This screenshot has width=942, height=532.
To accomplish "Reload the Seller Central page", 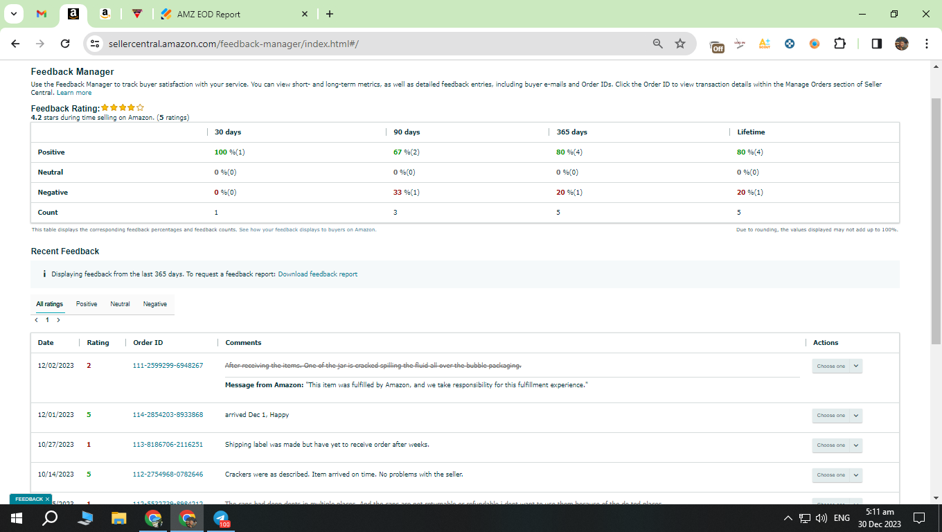I will tap(65, 44).
